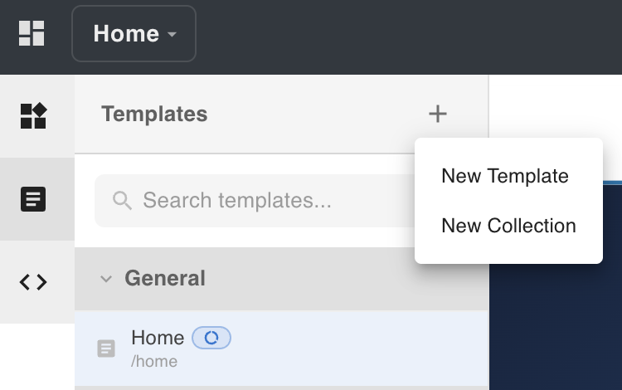
Task: Focus the Search templates input field
Action: (x=249, y=200)
